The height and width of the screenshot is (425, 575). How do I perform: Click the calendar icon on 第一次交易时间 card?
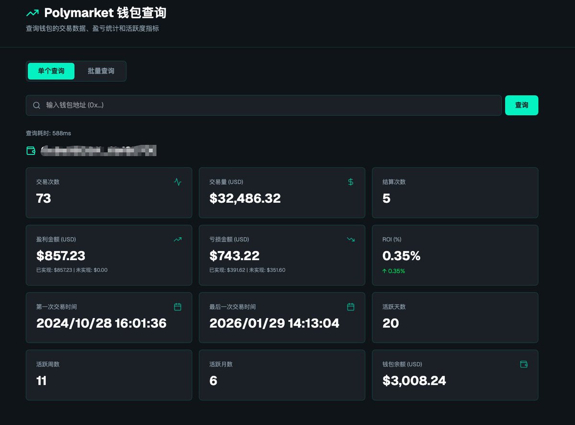coord(178,307)
